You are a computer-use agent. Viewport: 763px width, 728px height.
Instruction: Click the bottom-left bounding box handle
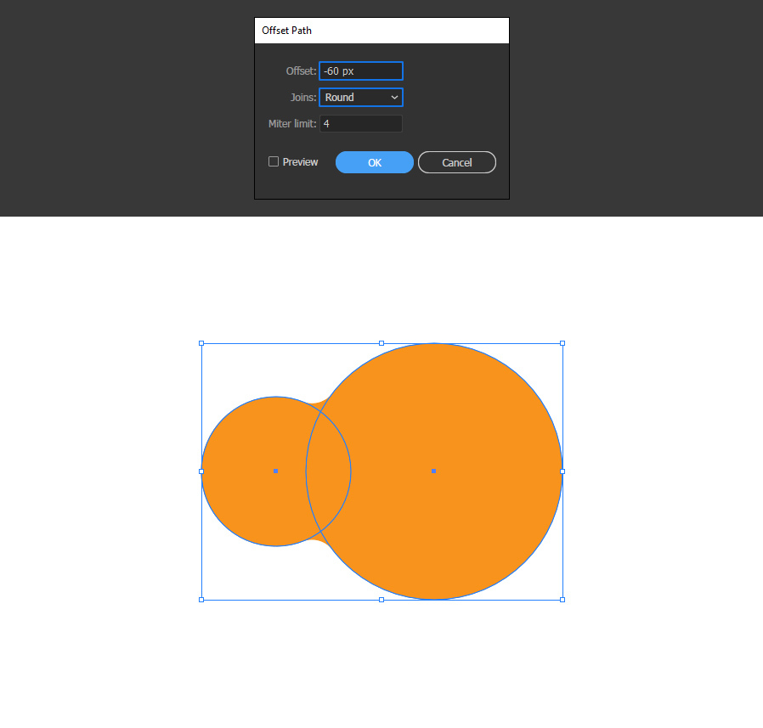(201, 600)
